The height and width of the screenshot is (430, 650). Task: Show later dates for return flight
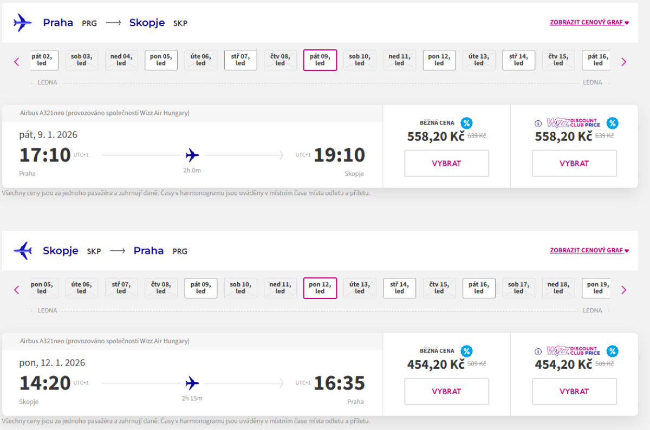[623, 290]
